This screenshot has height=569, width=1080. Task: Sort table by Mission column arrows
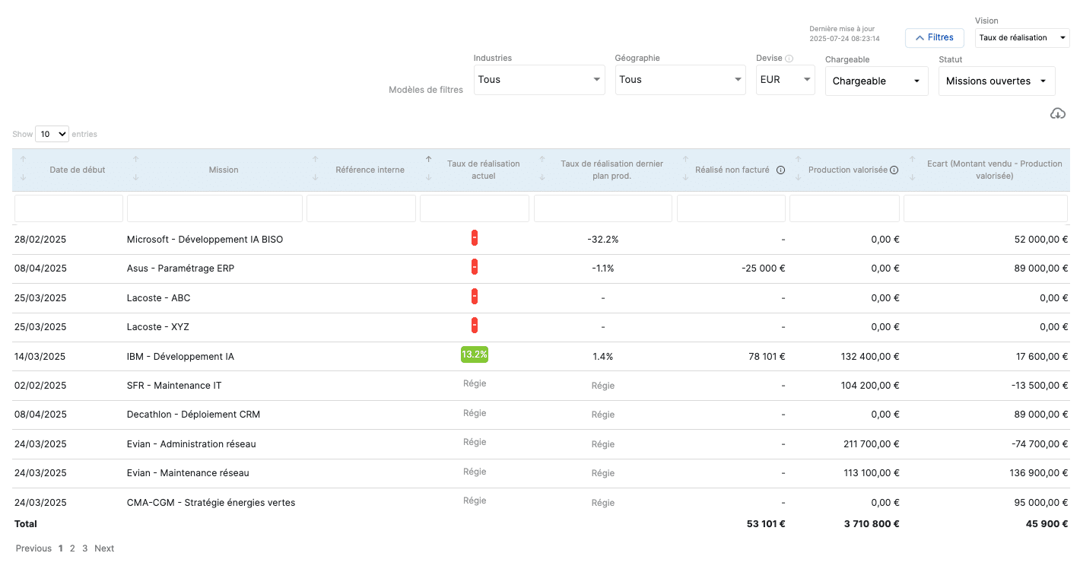click(135, 169)
